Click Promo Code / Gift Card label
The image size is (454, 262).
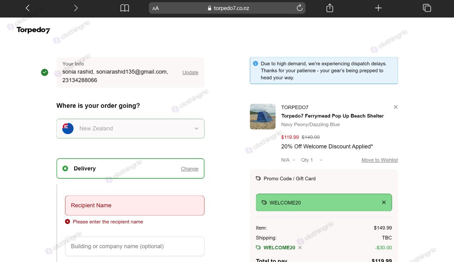pos(289,178)
